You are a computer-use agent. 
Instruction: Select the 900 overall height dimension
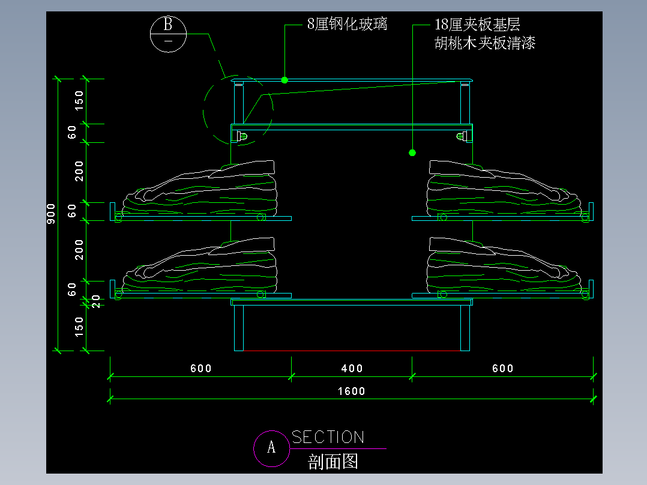pos(51,214)
